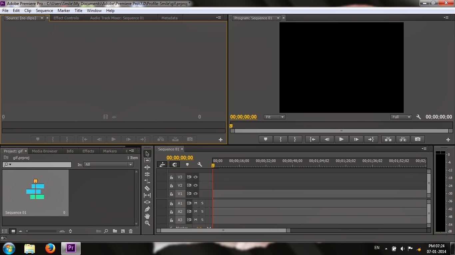Toggle V3 track output eye
This screenshot has width=455, height=255.
pos(196,177)
